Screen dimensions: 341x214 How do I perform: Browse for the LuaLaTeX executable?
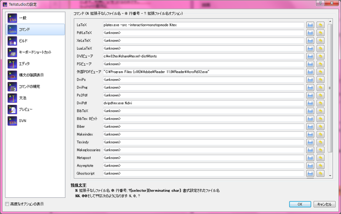[x=310, y=48]
